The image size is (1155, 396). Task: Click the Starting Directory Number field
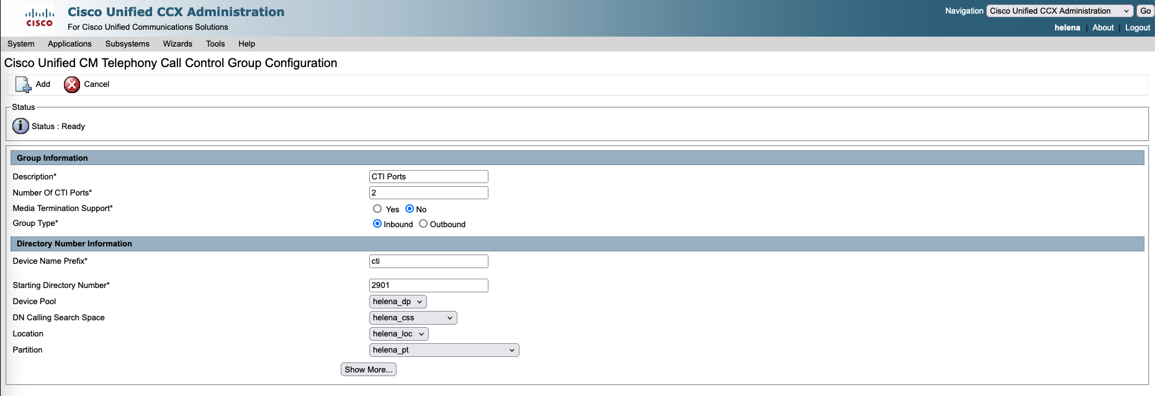428,286
